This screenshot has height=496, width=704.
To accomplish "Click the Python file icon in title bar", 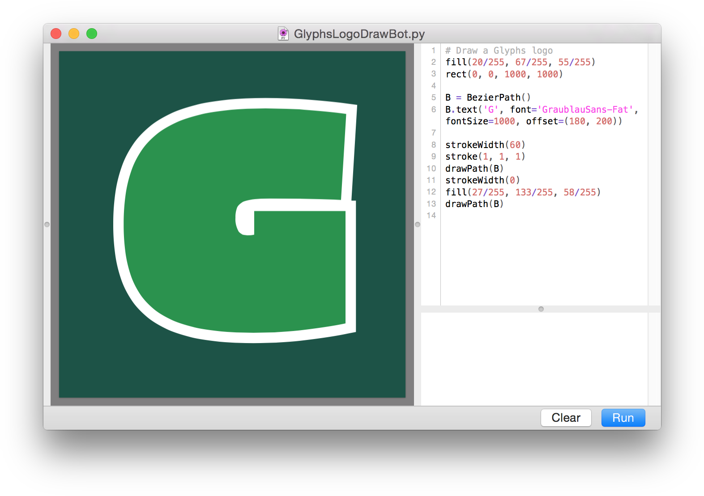I will point(283,34).
